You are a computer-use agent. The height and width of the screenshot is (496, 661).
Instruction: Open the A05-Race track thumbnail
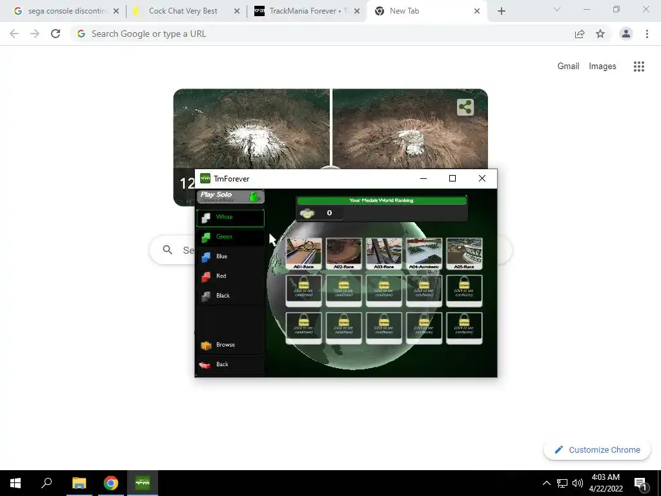[x=464, y=253]
